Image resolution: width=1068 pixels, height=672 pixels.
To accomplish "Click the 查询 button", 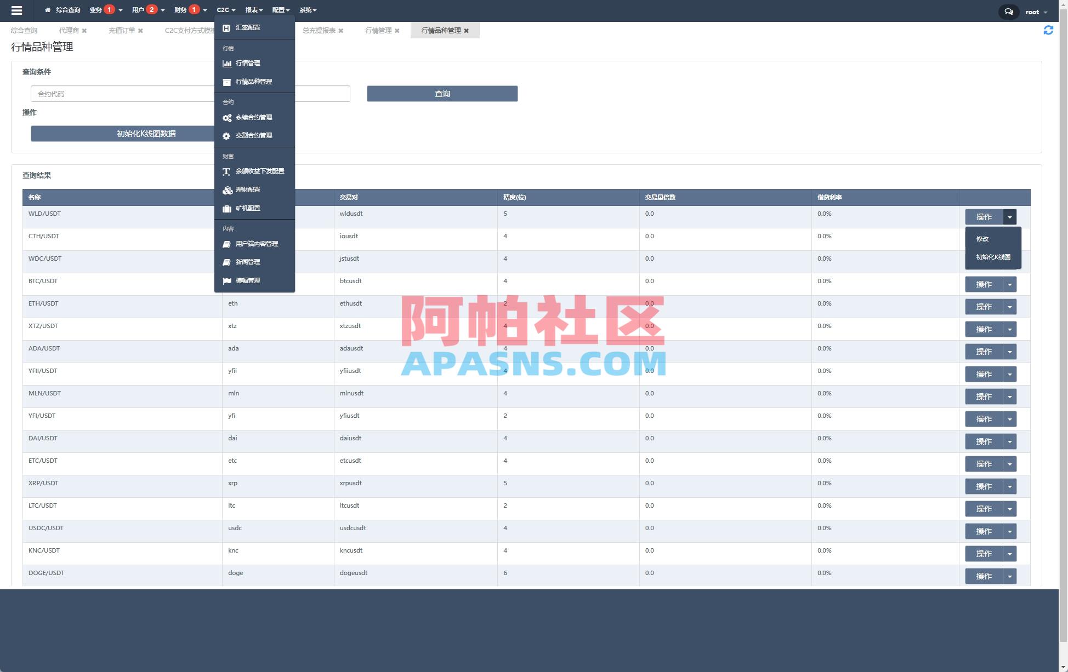I will point(441,94).
